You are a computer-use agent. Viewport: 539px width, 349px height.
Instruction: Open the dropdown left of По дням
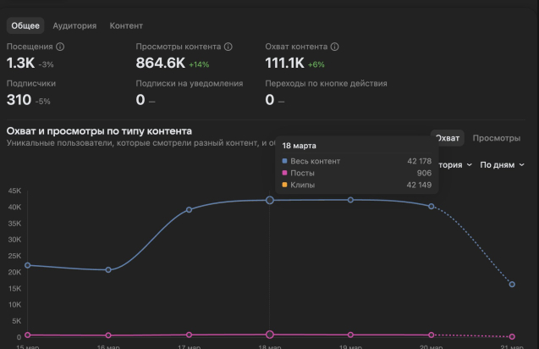(453, 165)
